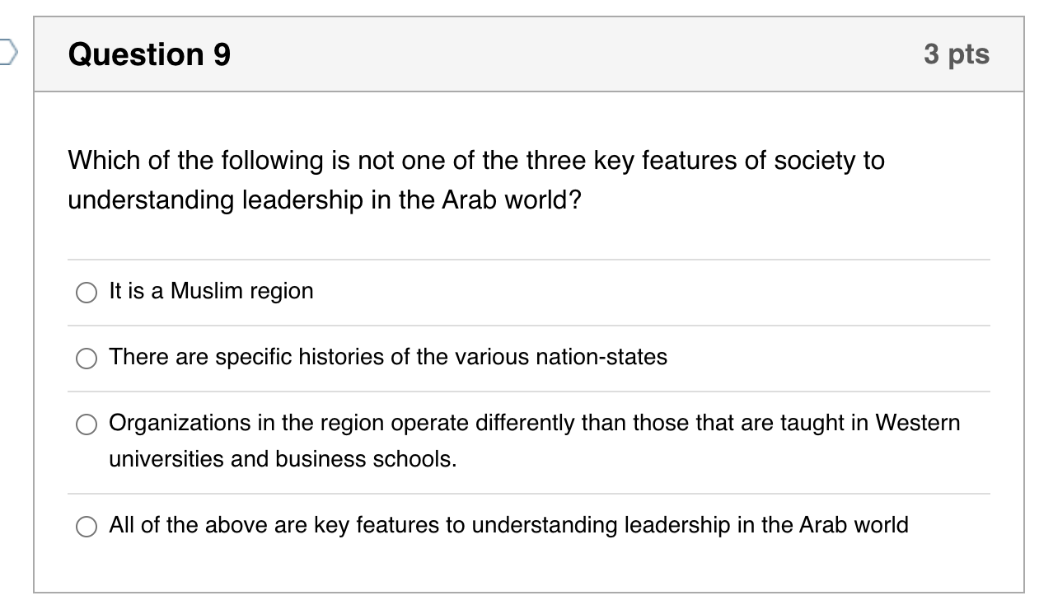Image resolution: width=1053 pixels, height=605 pixels.
Task: Choose the radio button for specific histories of nation-states
Action: click(87, 358)
